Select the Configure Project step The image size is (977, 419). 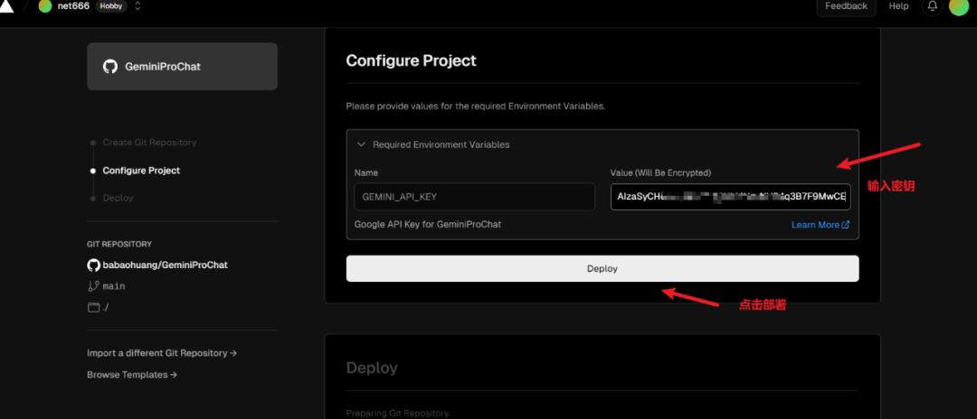141,171
